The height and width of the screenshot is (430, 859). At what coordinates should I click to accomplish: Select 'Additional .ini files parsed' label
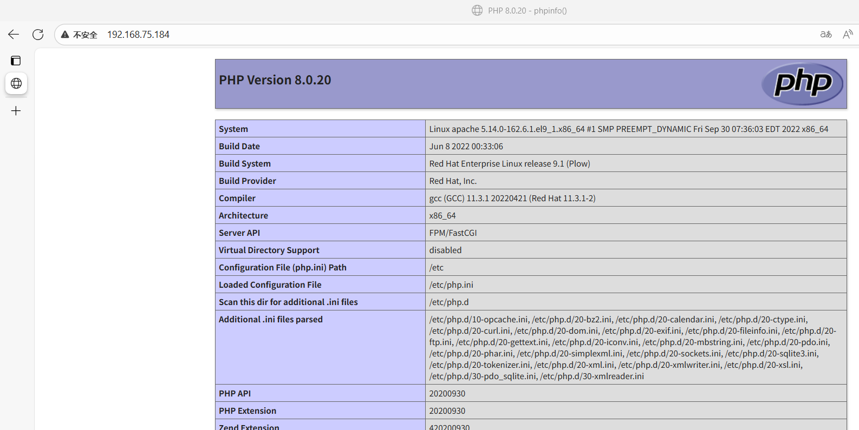[271, 319]
